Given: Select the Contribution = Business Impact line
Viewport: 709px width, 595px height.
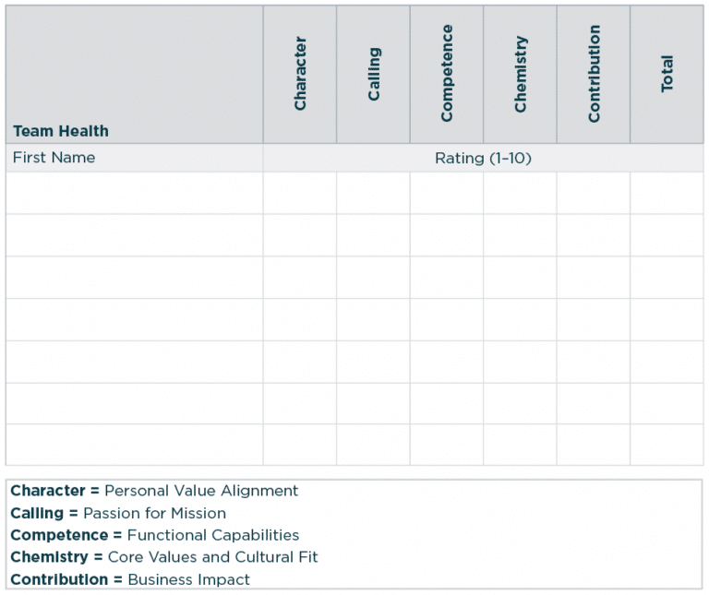Looking at the screenshot, I should (130, 579).
